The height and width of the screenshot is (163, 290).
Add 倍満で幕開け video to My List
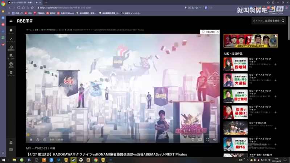pyautogui.click(x=275, y=112)
